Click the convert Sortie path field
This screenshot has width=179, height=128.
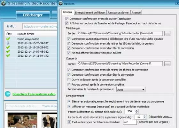point(120,64)
